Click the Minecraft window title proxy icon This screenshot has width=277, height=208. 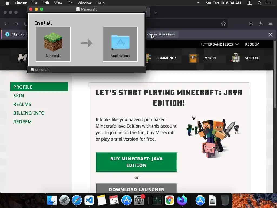78,9
